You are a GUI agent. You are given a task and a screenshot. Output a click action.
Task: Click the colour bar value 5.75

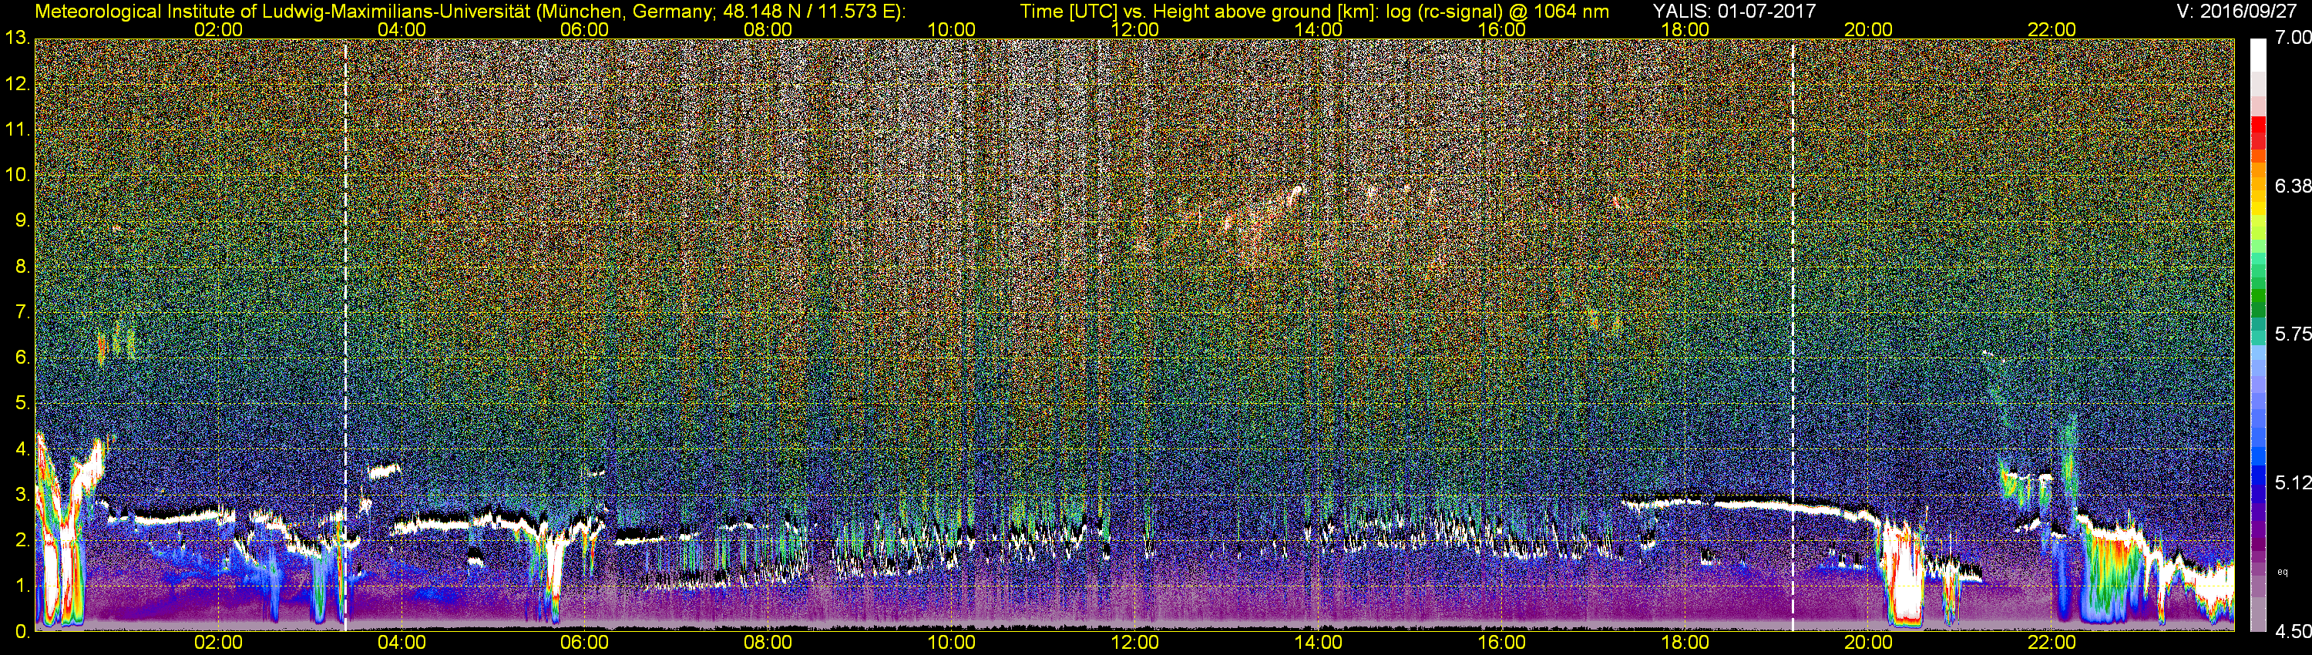pos(2292,334)
